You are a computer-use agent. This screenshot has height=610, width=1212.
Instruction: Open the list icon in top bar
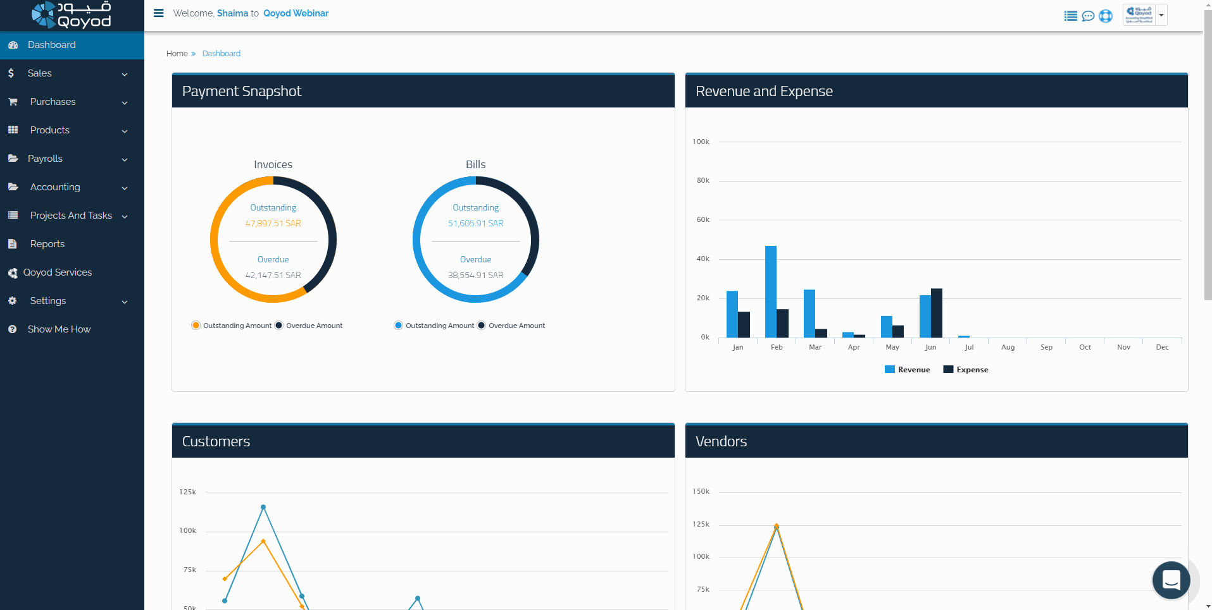point(1070,16)
